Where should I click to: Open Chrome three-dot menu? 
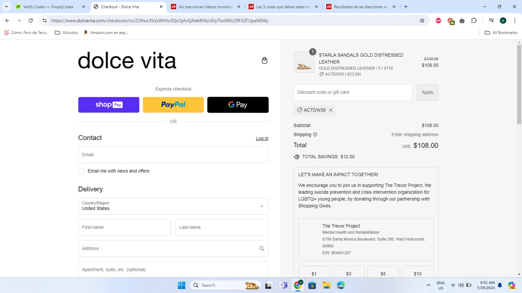(x=515, y=20)
